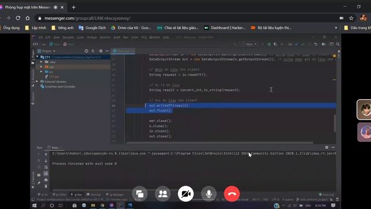
Task: Open the Code menu in IntelliJ
Action: (x=80, y=37)
